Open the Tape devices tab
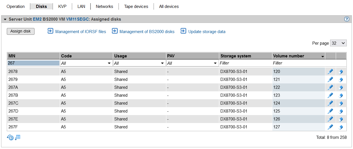Viewport: 353px width, 149px height. point(136,6)
